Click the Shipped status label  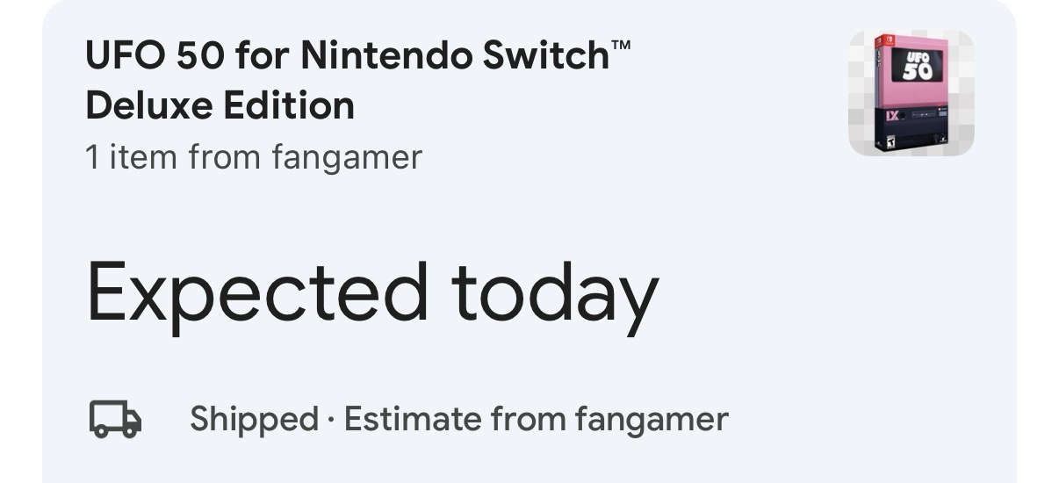(254, 419)
